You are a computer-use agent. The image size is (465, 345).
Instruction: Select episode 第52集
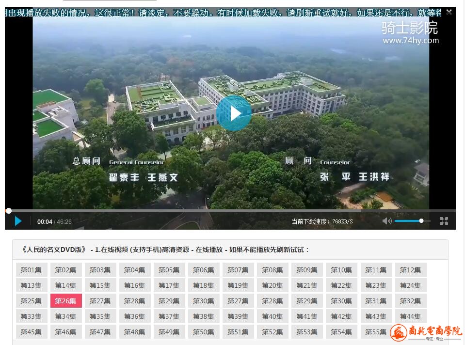point(273,331)
